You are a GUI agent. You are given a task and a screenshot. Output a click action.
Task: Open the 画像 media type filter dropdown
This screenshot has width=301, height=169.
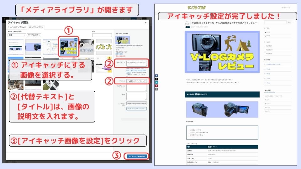(x=17, y=35)
